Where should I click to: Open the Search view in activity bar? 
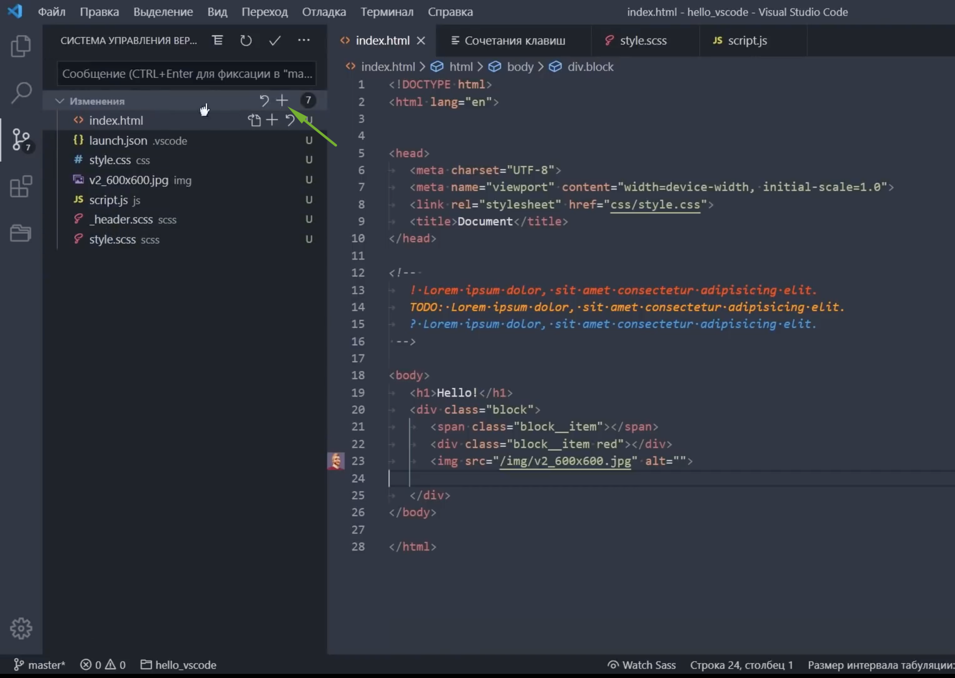pos(21,93)
